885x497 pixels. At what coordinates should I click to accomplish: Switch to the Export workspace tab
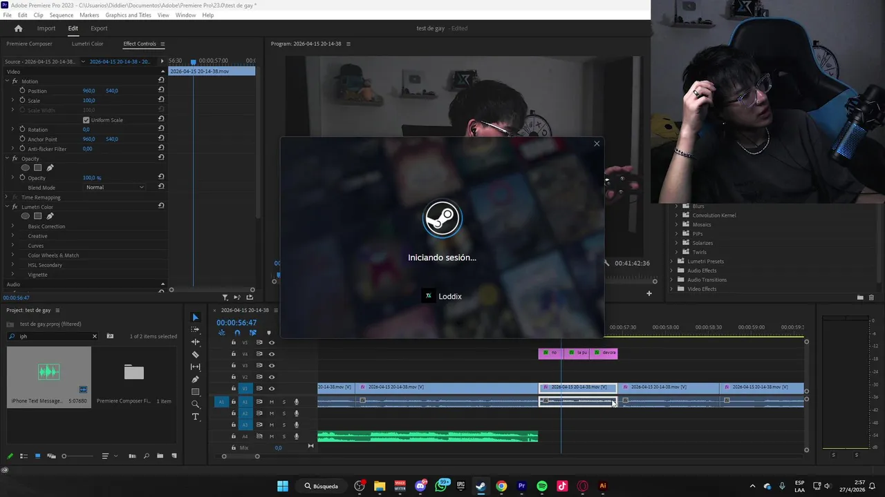click(99, 28)
